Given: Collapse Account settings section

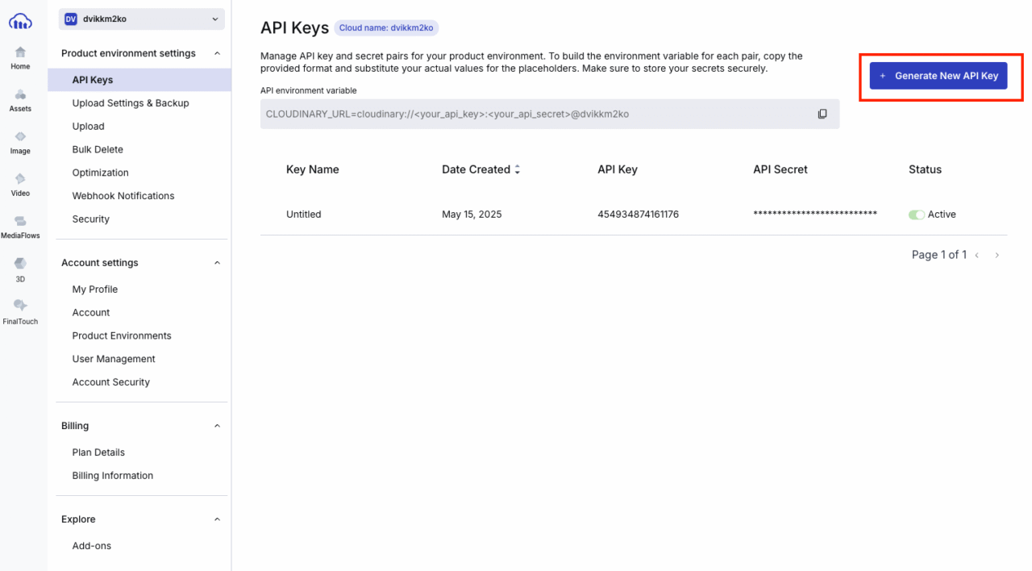Looking at the screenshot, I should (217, 263).
